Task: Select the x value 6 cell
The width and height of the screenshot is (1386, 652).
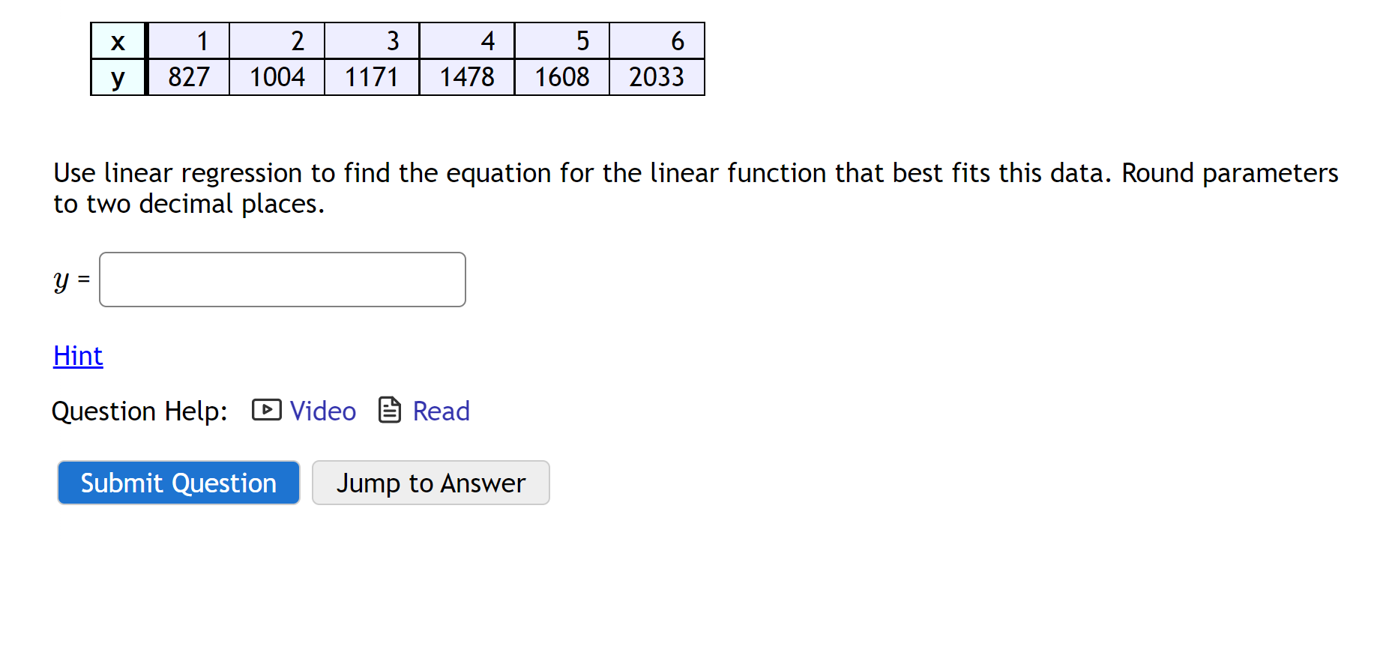Action: point(657,41)
